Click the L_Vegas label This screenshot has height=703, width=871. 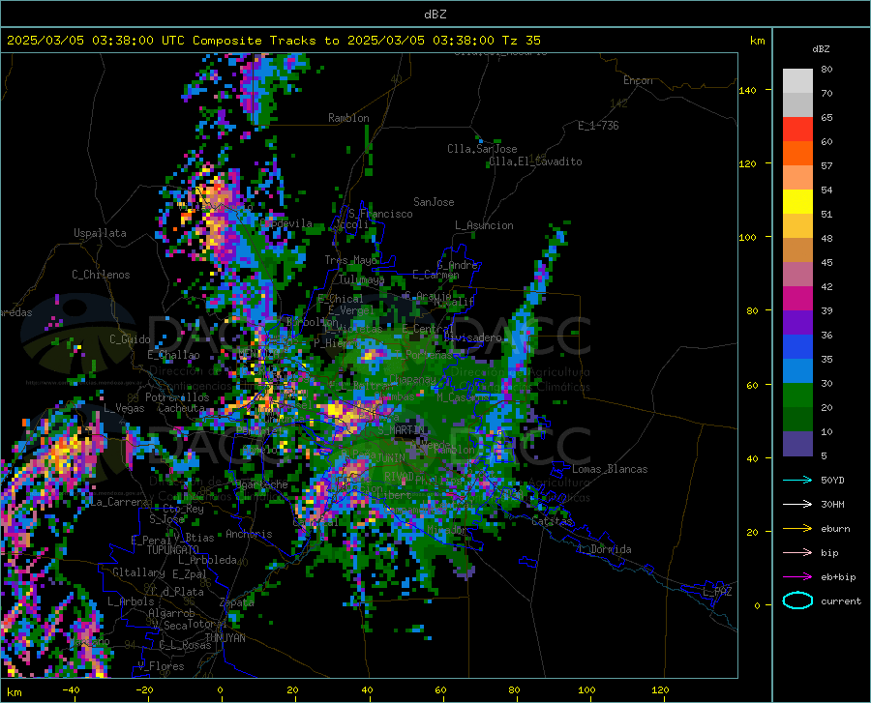click(x=124, y=408)
